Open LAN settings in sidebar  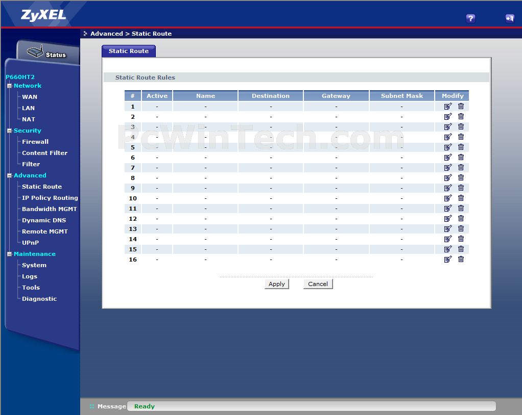(x=28, y=108)
